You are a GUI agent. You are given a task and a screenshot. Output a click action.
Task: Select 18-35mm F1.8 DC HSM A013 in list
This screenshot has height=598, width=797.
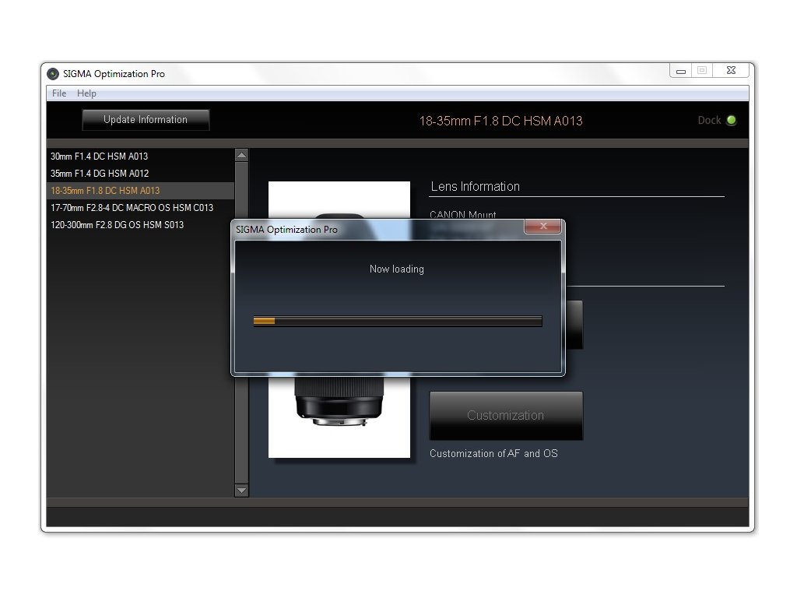pyautogui.click(x=140, y=191)
